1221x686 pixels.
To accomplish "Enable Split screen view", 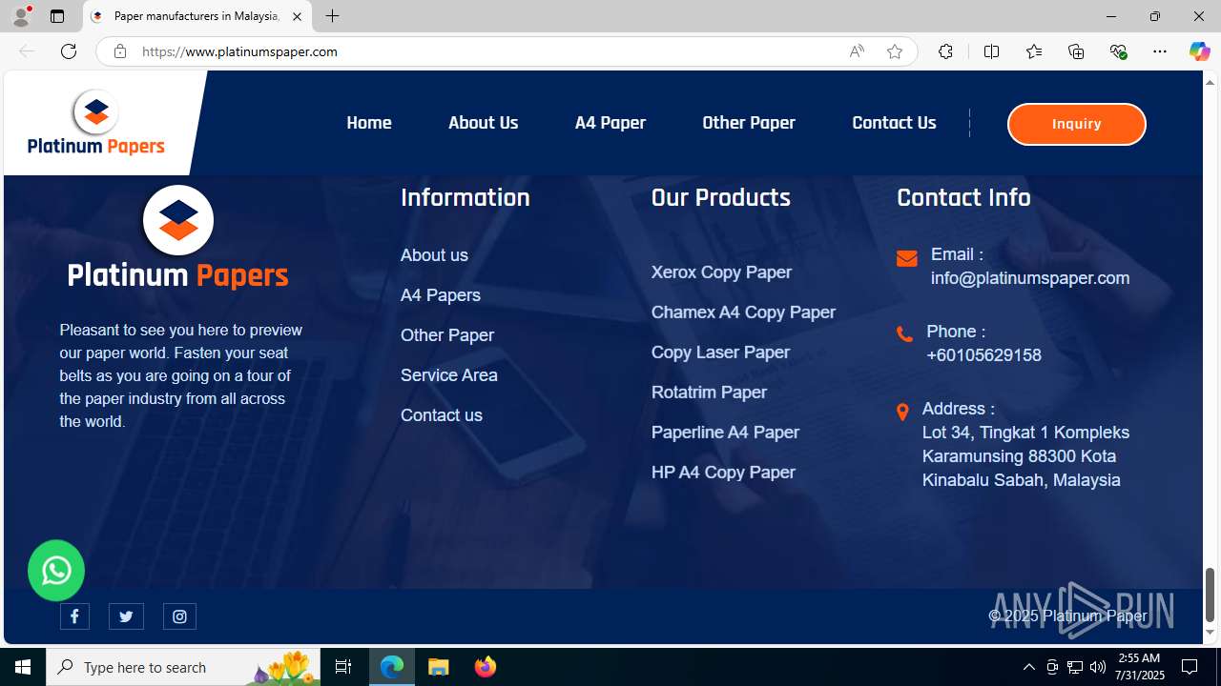I will pos(991,51).
